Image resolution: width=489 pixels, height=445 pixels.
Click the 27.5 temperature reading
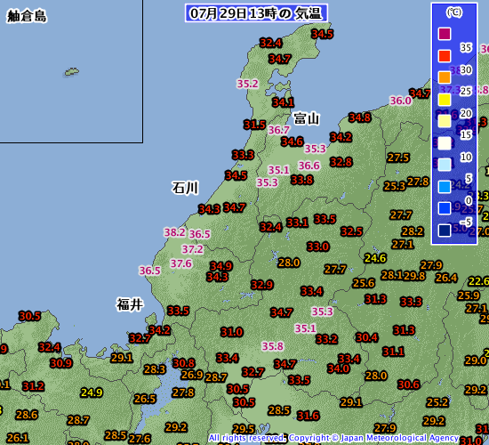398,158
